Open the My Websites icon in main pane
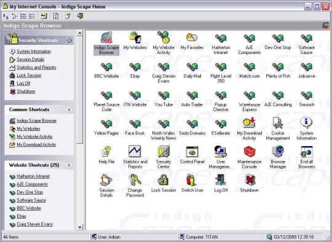 click(135, 38)
